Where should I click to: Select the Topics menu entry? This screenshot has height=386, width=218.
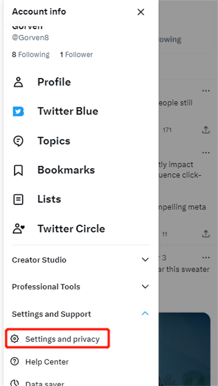pyautogui.click(x=54, y=141)
